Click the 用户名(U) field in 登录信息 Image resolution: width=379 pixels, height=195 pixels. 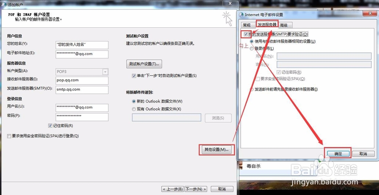tap(82, 108)
